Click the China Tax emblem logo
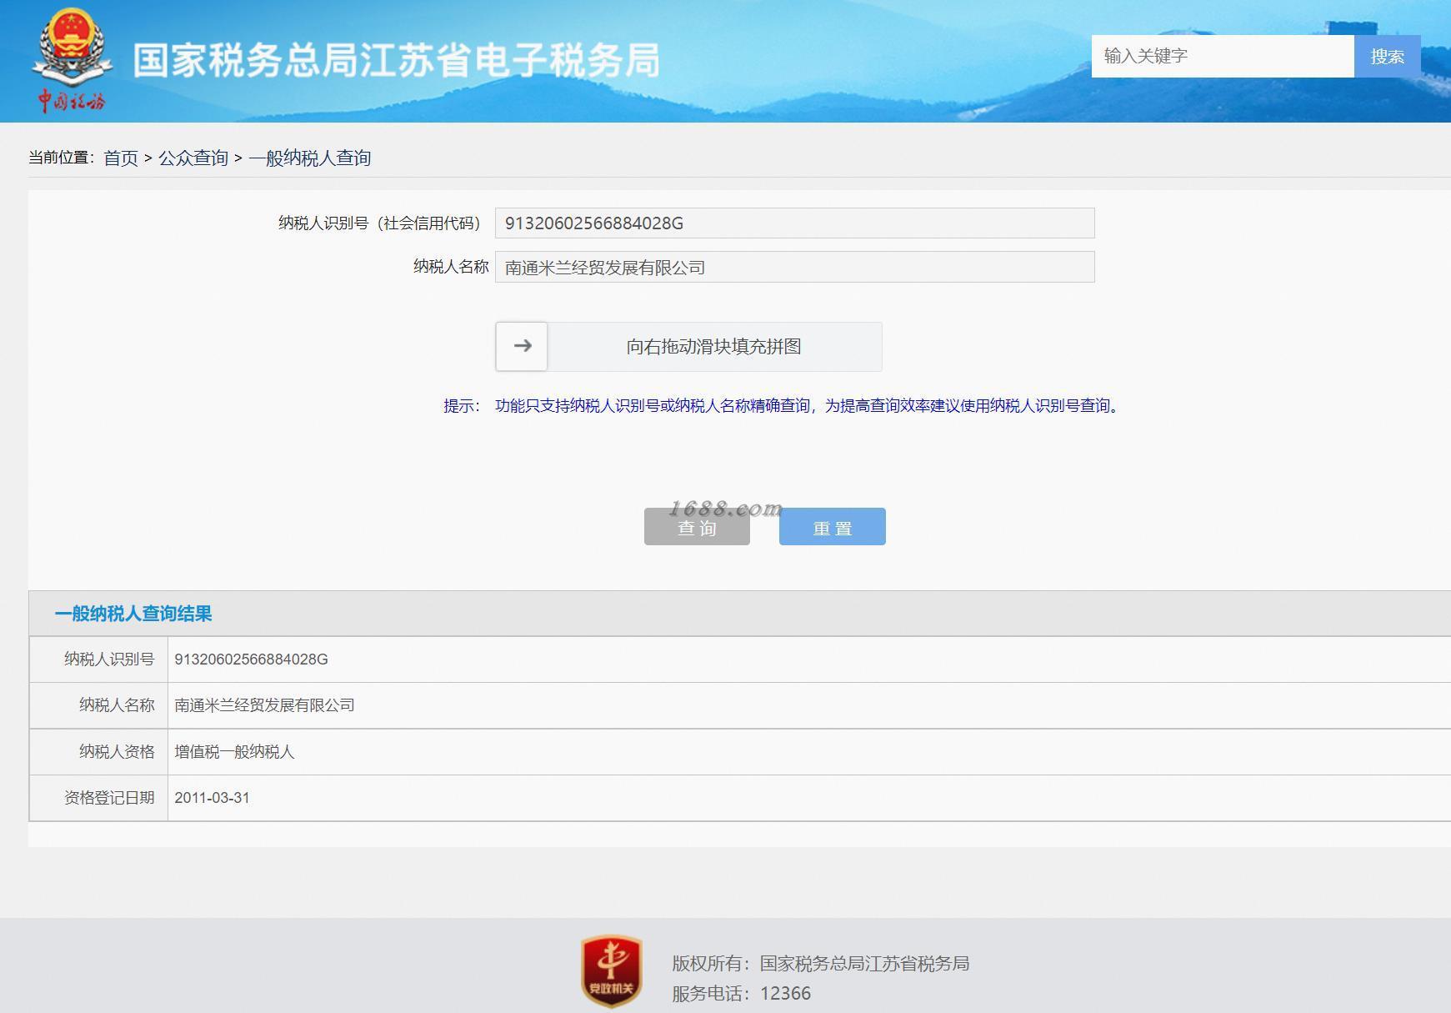Viewport: 1451px width, 1013px height. 72,60
